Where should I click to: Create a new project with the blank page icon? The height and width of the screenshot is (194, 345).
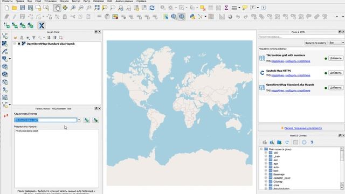click(6, 8)
